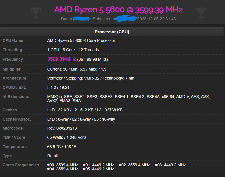225x177 pixels.
Task: Click the AMD Ryzen 5 5600 6-Core Processor value
Action: [81, 40]
